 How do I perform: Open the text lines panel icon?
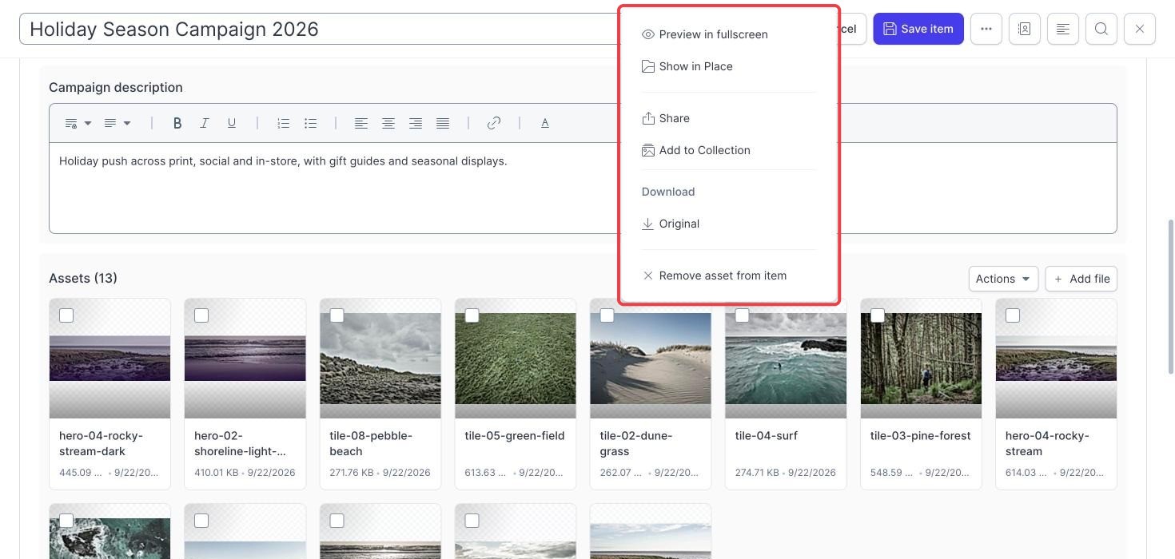(1063, 29)
